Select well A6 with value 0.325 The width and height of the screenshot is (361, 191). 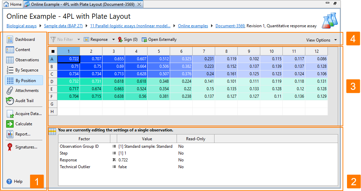tap(181, 59)
